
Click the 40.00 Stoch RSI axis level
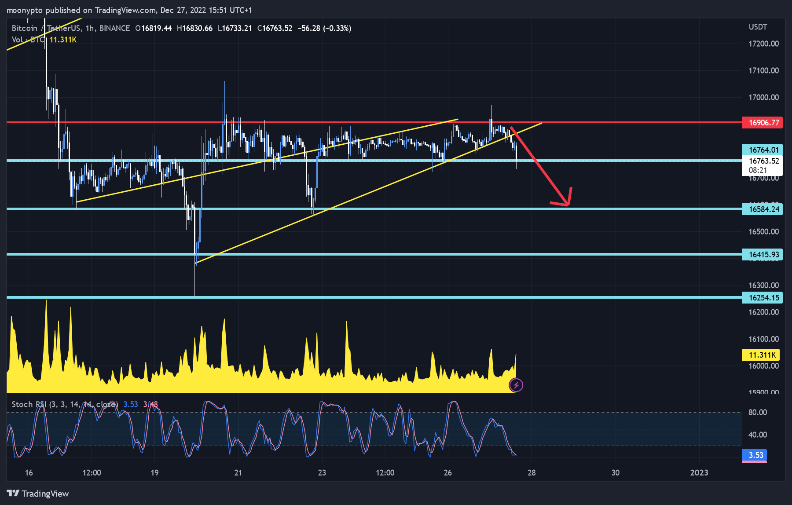758,435
